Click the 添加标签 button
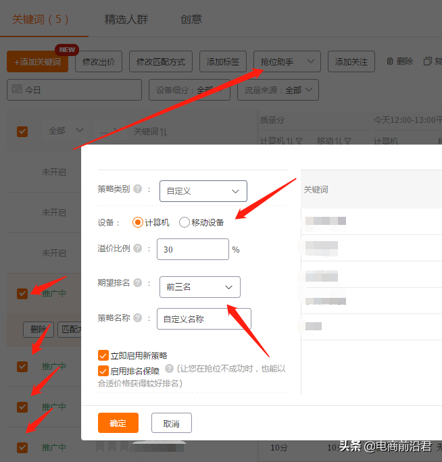The width and height of the screenshot is (442, 462). pos(223,61)
